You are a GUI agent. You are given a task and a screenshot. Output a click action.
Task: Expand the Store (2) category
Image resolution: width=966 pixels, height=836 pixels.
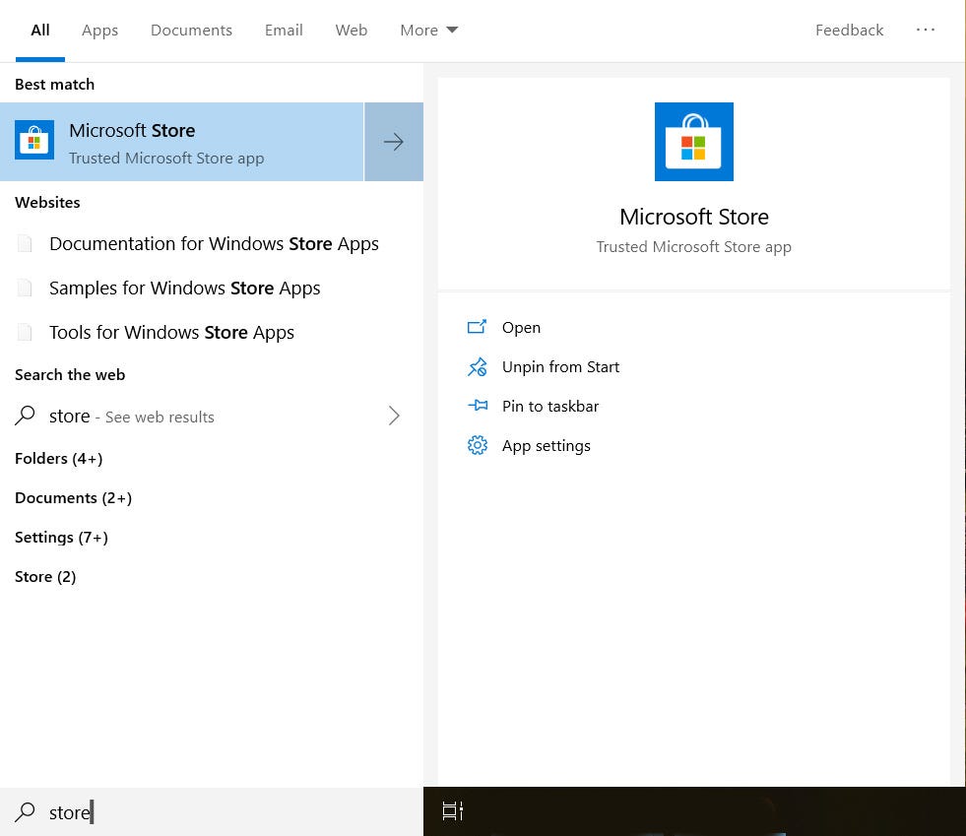(45, 577)
